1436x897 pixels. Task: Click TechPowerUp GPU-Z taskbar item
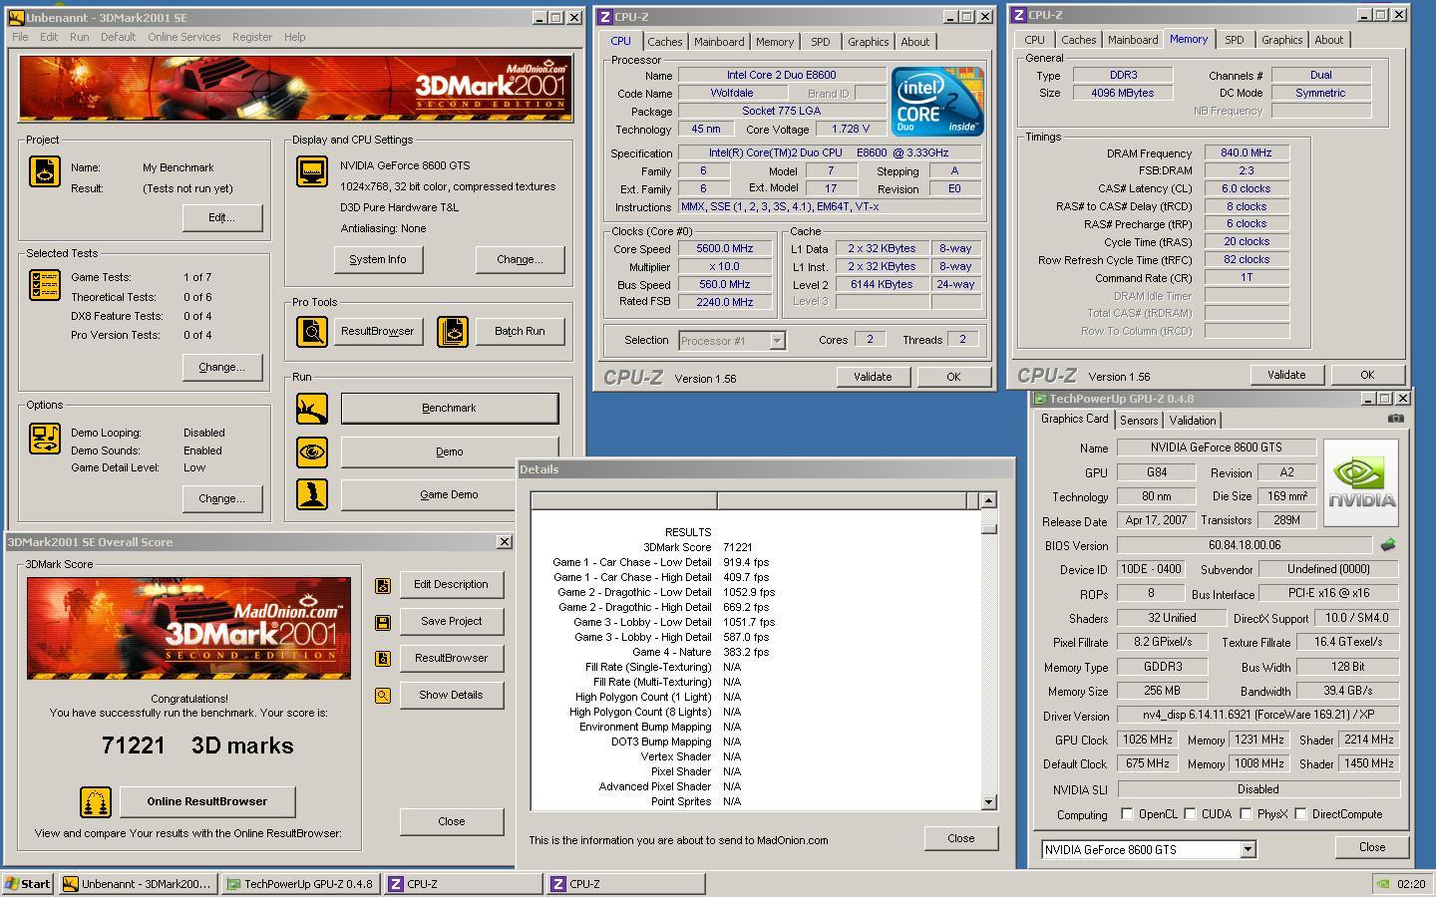pyautogui.click(x=300, y=883)
